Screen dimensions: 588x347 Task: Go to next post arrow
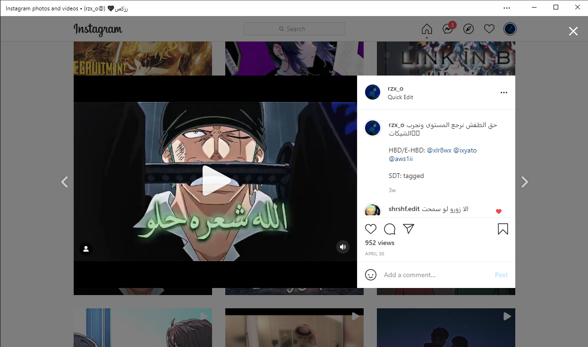(x=524, y=182)
